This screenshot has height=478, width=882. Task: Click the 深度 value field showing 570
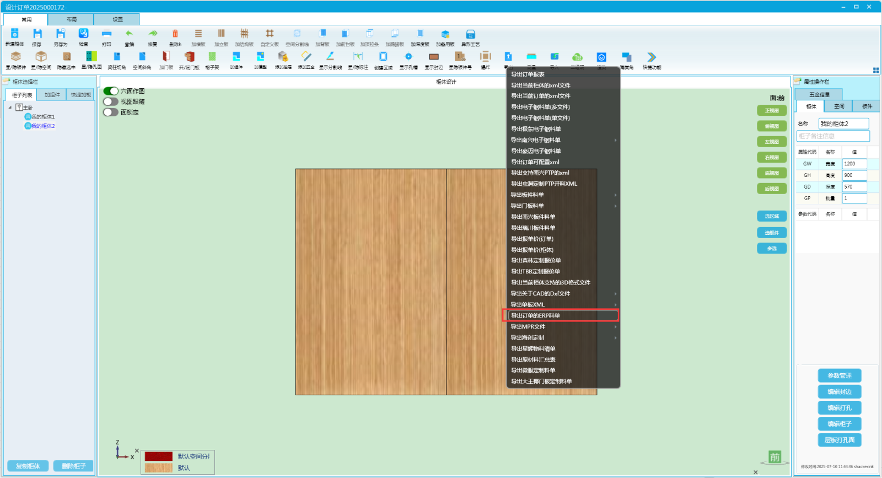854,187
